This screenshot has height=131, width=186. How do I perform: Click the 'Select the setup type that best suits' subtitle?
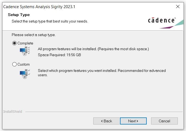[50, 21]
